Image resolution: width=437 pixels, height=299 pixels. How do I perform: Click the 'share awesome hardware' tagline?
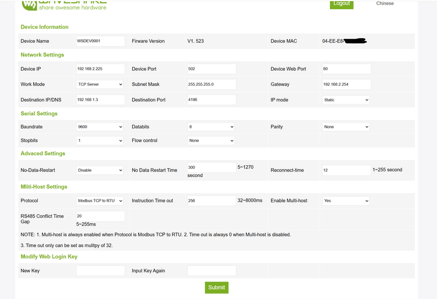tap(73, 8)
